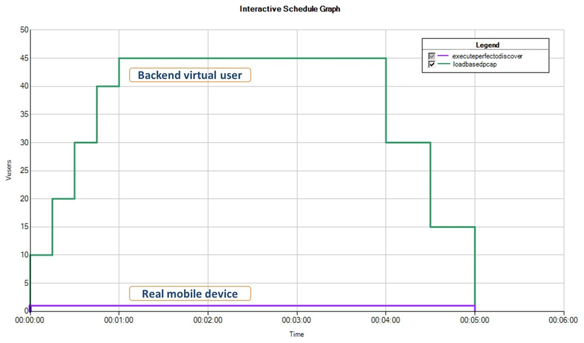Click the green plateau line at 45 Vusers
Viewport: 584px width, 343px height.
coord(252,58)
